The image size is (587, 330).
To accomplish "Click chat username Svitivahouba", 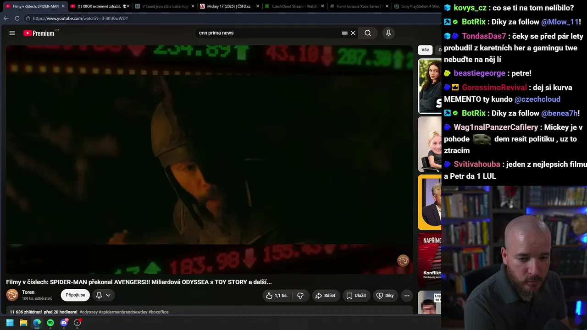I will point(477,165).
